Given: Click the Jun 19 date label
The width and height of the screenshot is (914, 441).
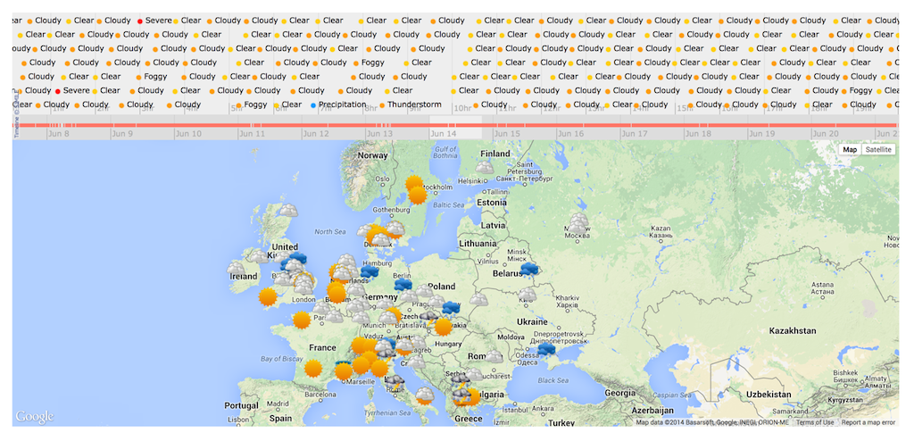Looking at the screenshot, I should click(761, 134).
